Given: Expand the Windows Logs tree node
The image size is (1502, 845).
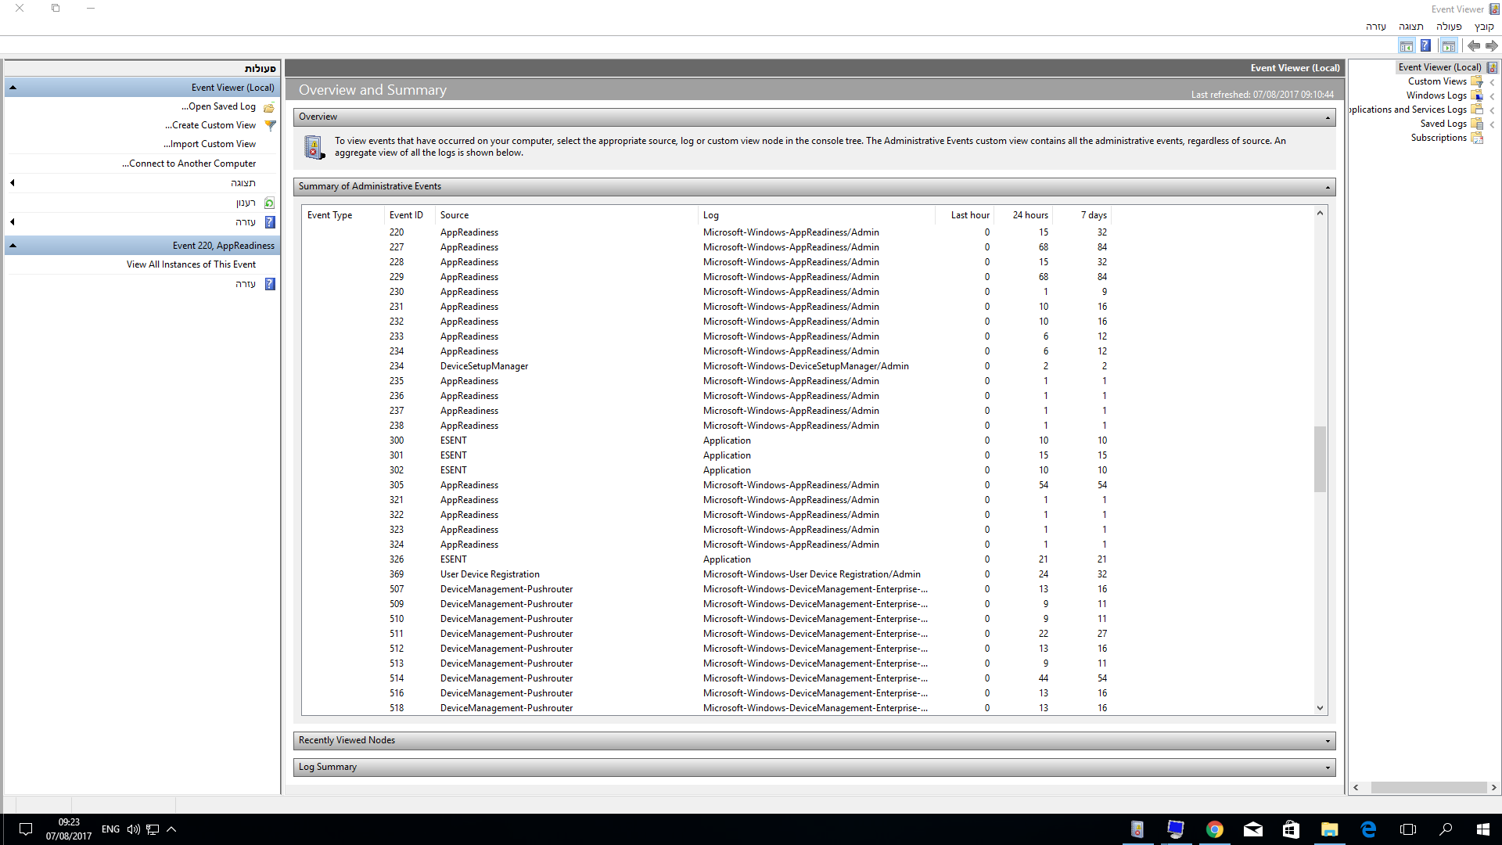Looking at the screenshot, I should point(1493,96).
